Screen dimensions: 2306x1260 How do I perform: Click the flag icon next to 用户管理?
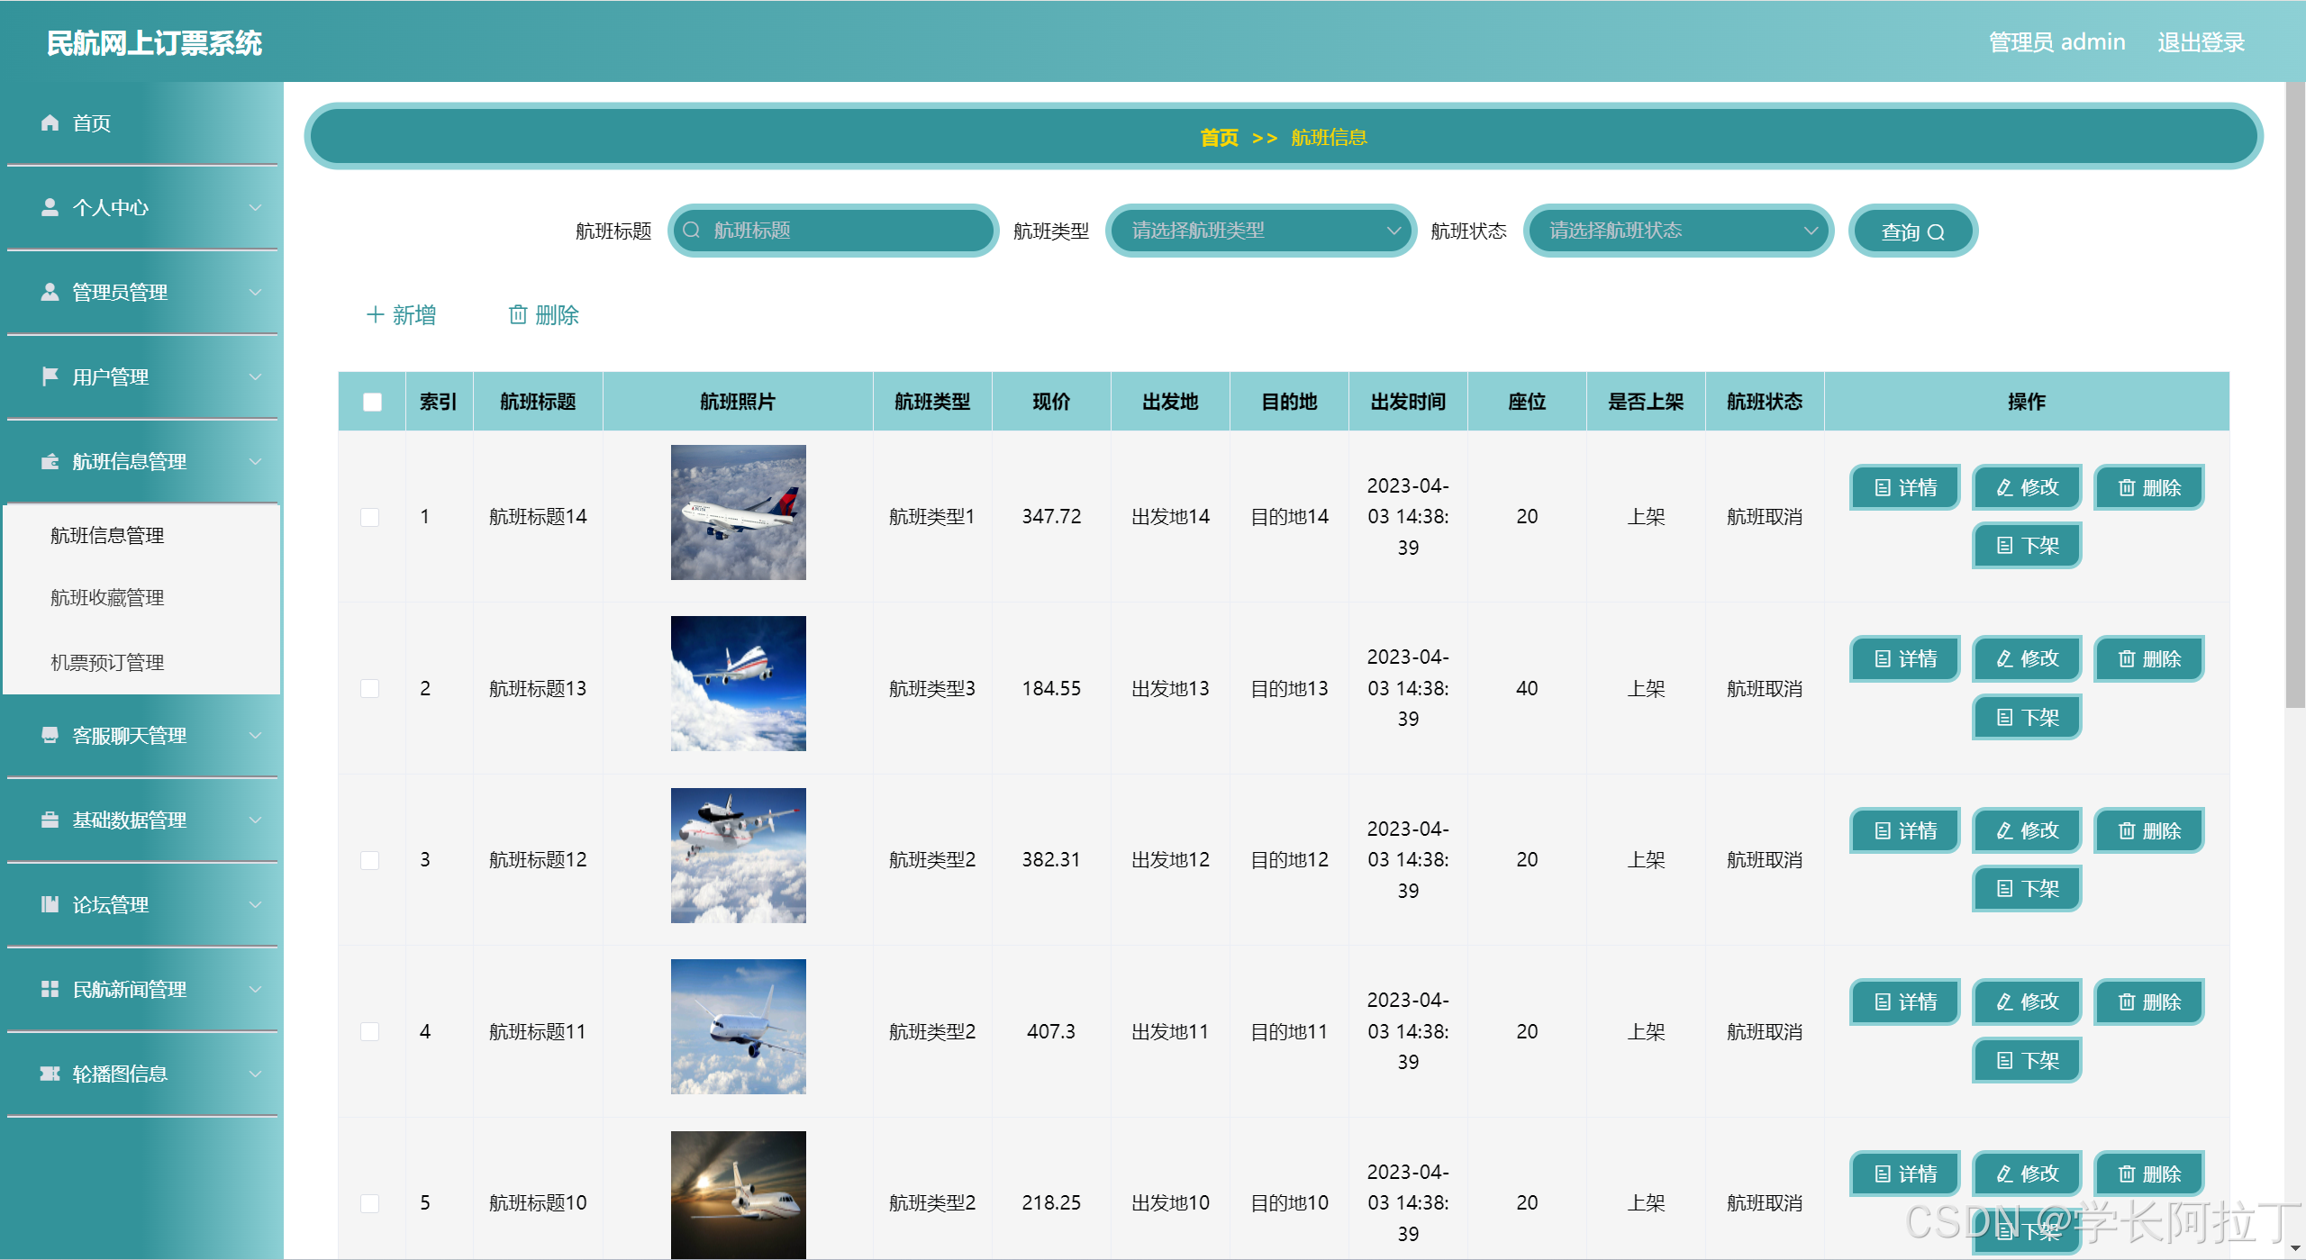50,376
